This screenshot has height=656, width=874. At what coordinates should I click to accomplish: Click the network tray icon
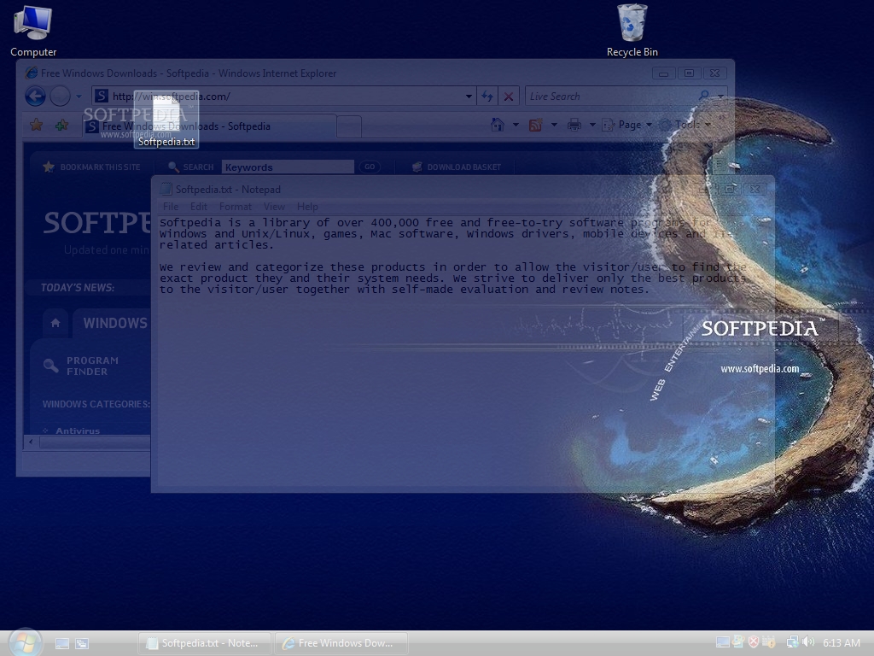pos(792,642)
